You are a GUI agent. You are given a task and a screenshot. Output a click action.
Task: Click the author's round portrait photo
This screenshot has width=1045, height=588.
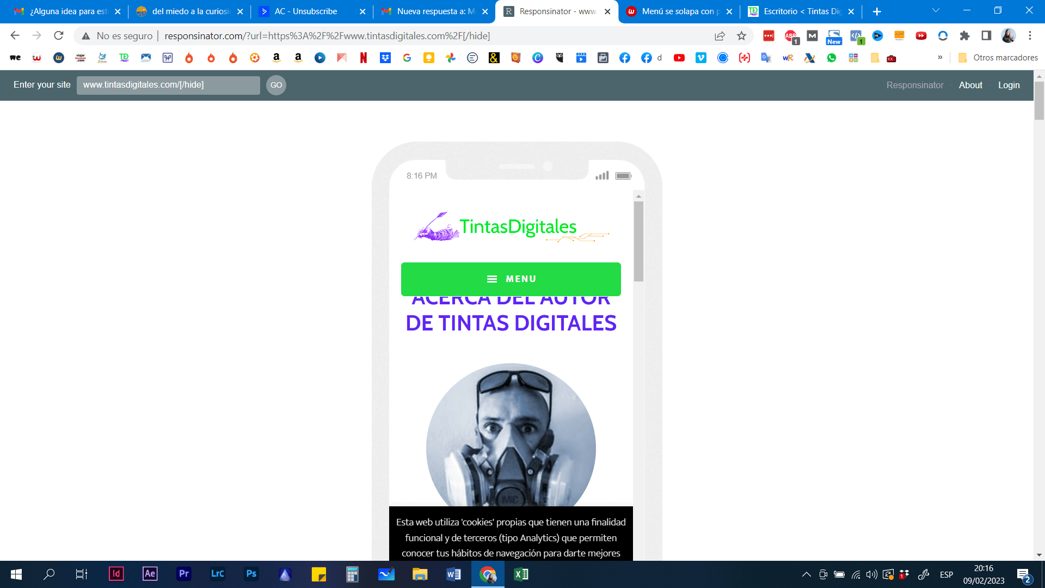click(x=511, y=436)
